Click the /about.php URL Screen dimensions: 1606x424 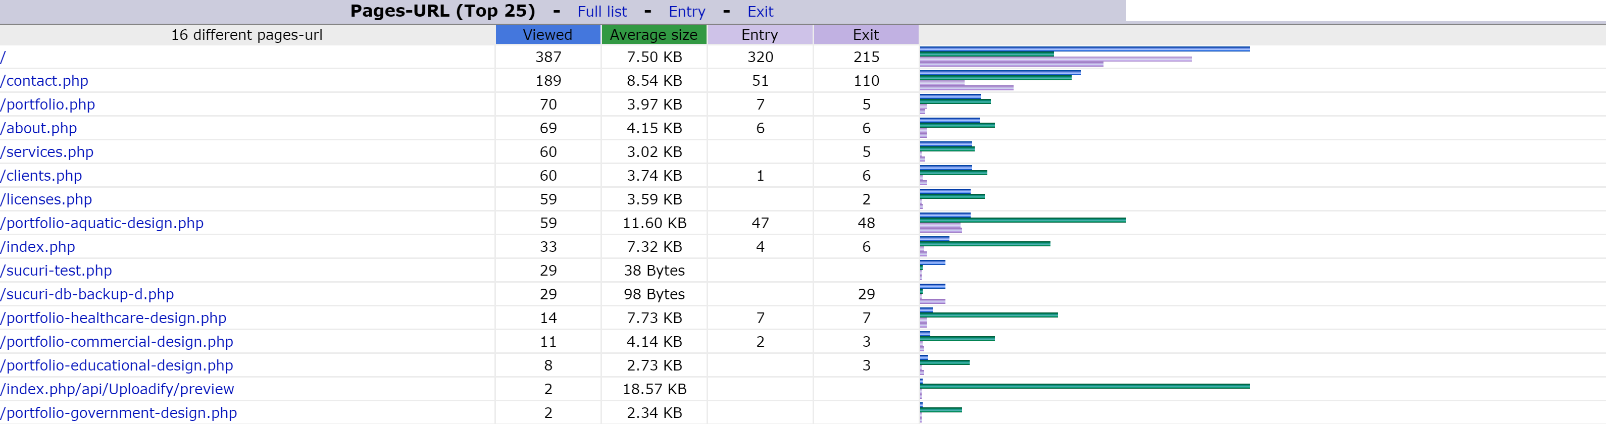point(39,128)
